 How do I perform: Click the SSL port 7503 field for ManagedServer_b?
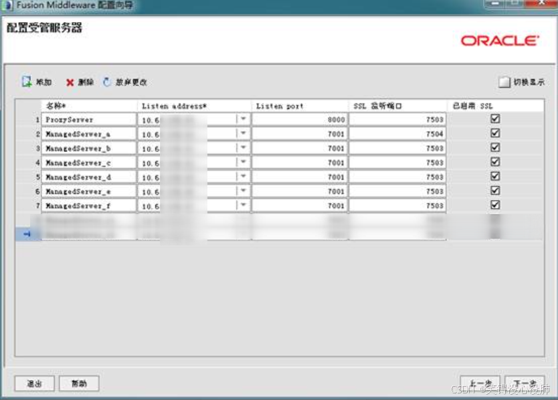pos(397,148)
